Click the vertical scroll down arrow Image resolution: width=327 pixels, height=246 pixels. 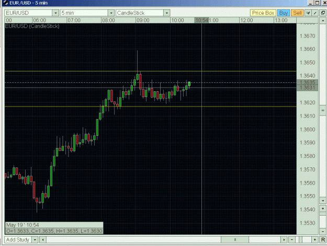coord(323,201)
